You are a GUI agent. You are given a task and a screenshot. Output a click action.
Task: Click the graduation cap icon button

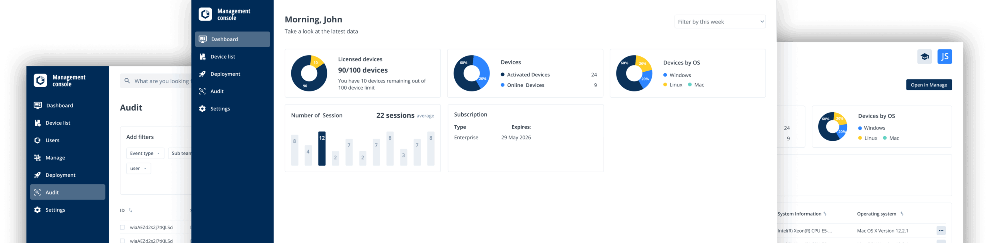pyautogui.click(x=924, y=57)
